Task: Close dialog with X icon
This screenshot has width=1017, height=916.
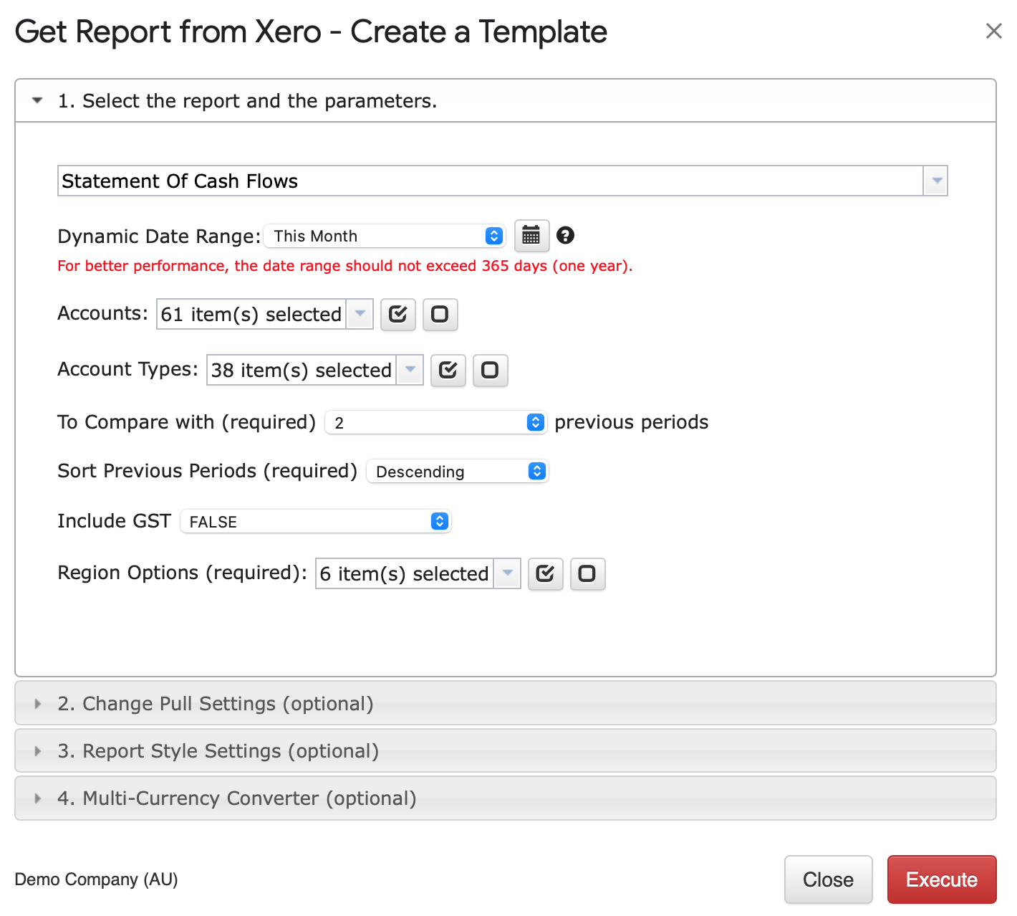Action: pyautogui.click(x=993, y=31)
